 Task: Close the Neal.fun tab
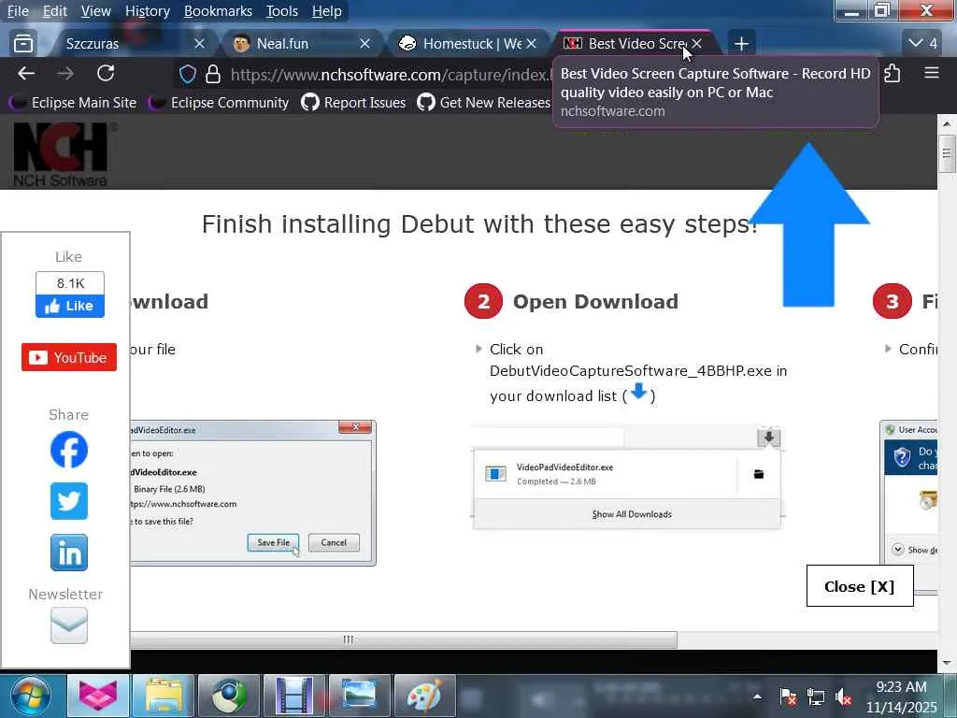click(365, 43)
